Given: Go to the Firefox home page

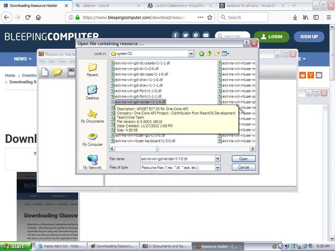Looking at the screenshot, I should click(x=38, y=17).
